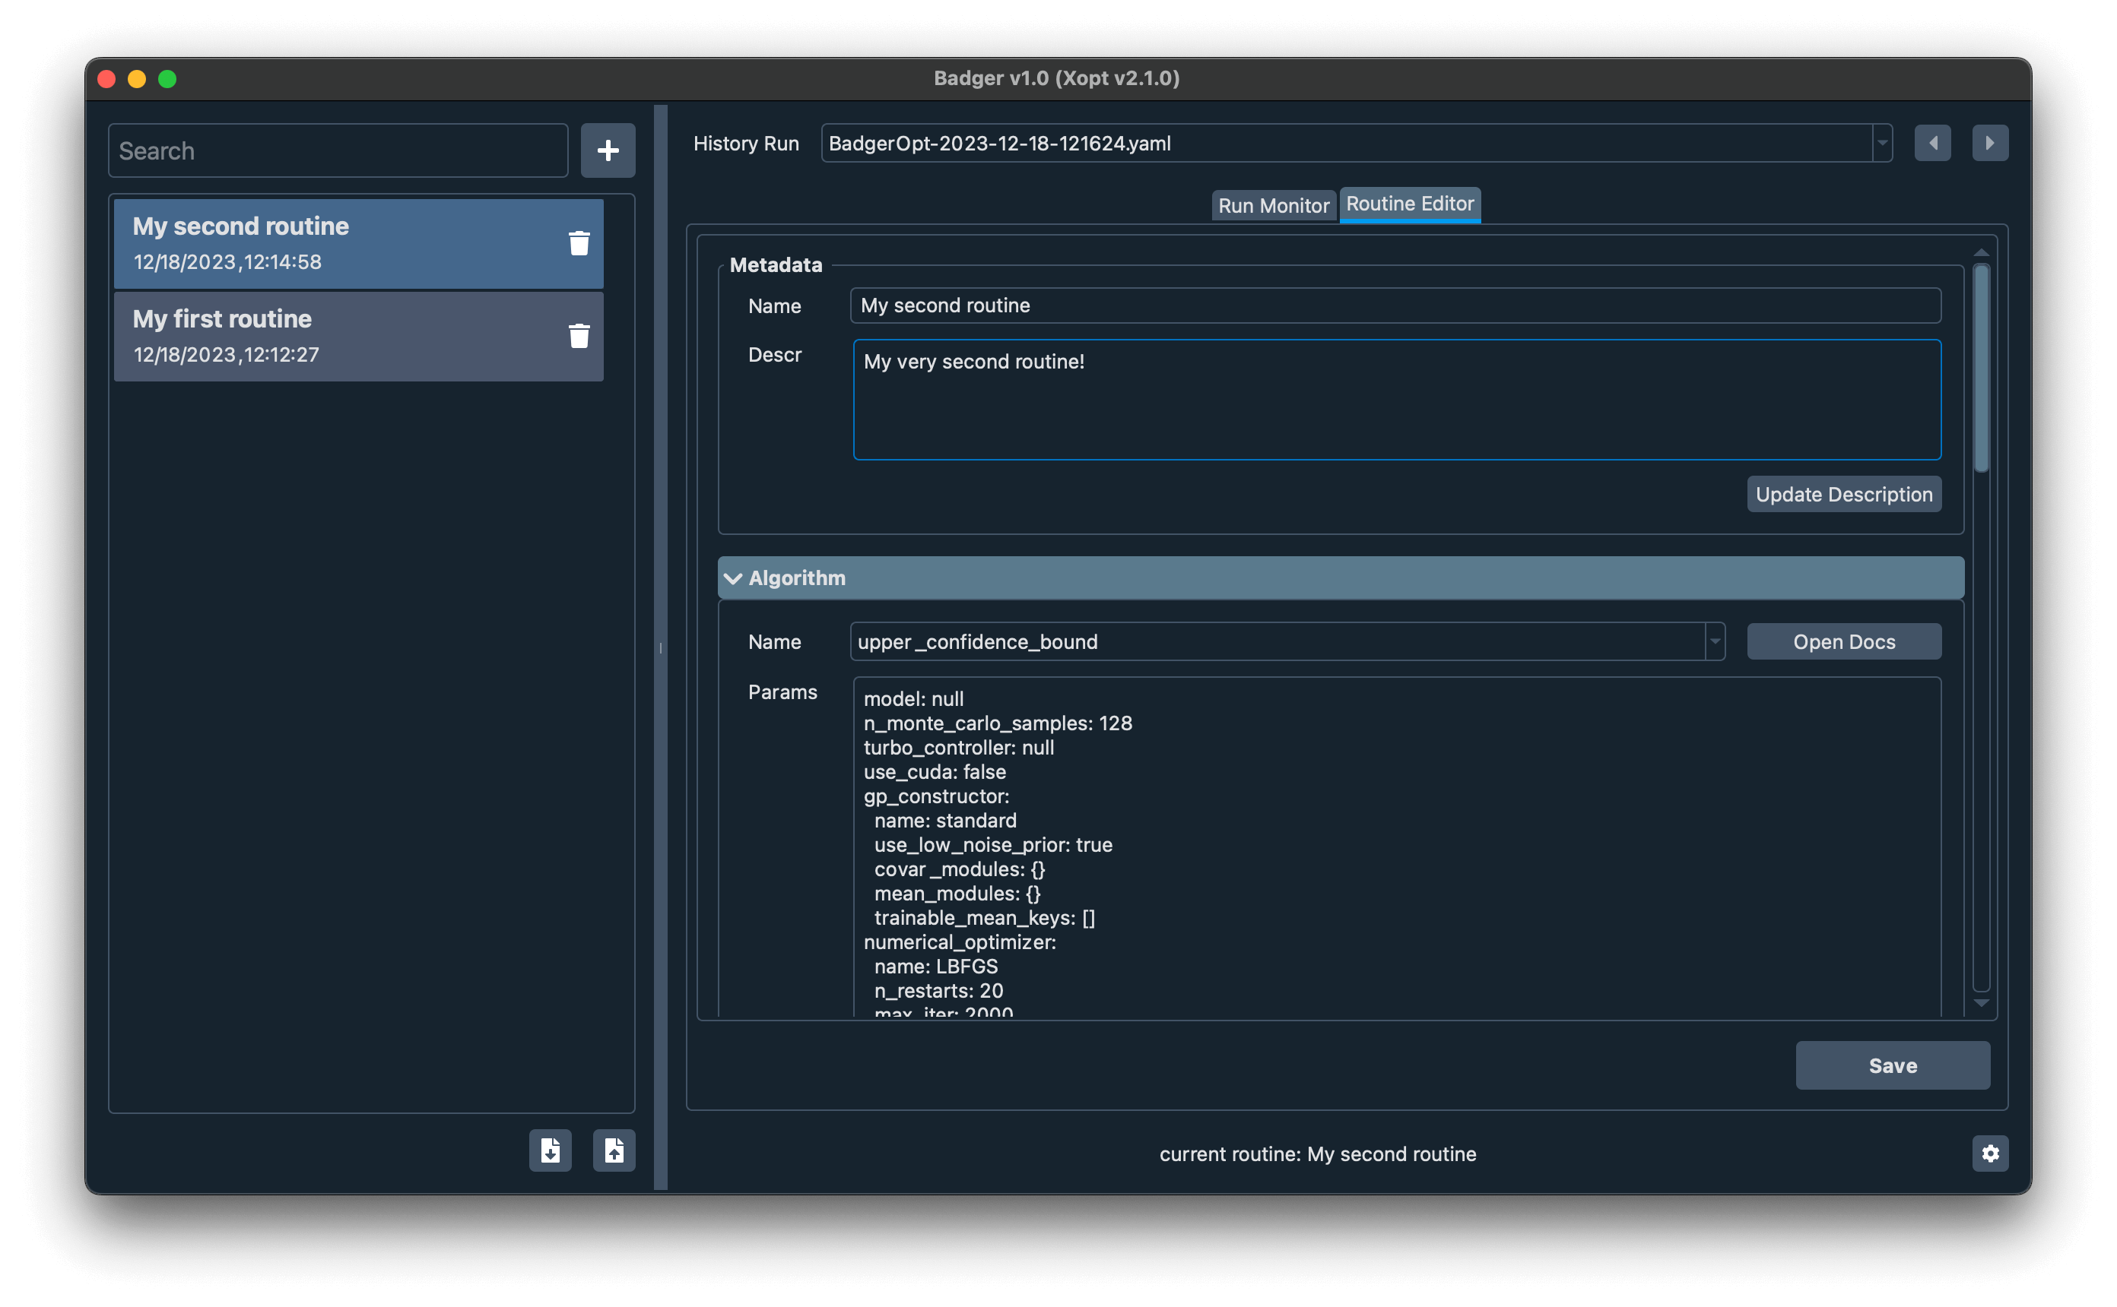The height and width of the screenshot is (1307, 2117).
Task: Click the Name input field under Metadata
Action: coord(1392,304)
